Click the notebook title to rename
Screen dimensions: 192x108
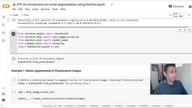[61, 4]
